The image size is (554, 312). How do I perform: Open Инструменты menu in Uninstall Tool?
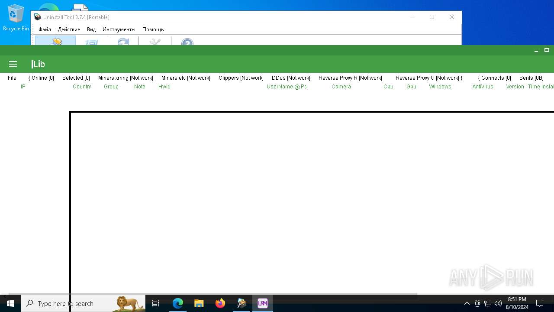click(119, 29)
